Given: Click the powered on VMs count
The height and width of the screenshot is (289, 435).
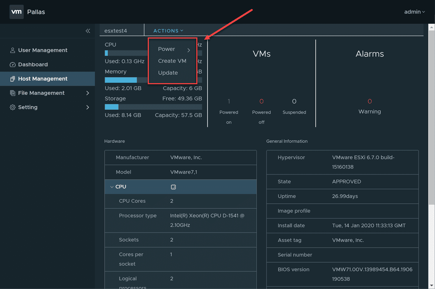Looking at the screenshot, I should tap(229, 101).
